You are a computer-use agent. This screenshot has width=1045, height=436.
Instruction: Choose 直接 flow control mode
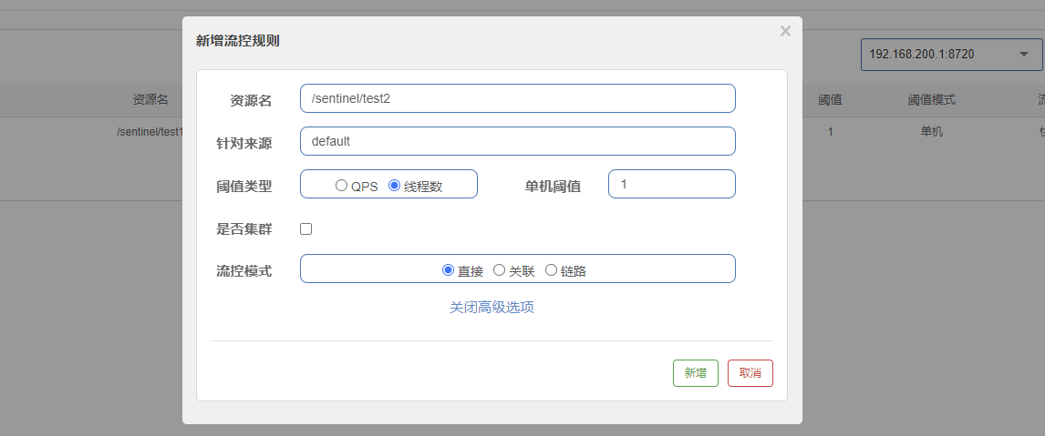point(448,270)
